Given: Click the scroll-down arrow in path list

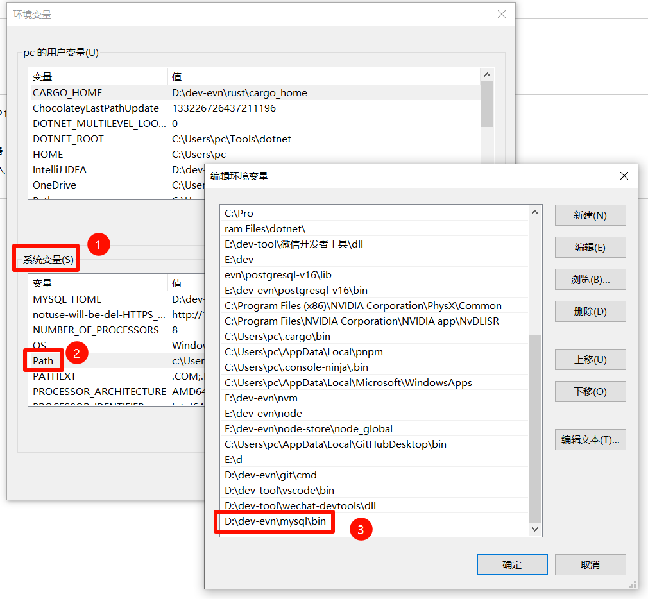Looking at the screenshot, I should tap(535, 529).
